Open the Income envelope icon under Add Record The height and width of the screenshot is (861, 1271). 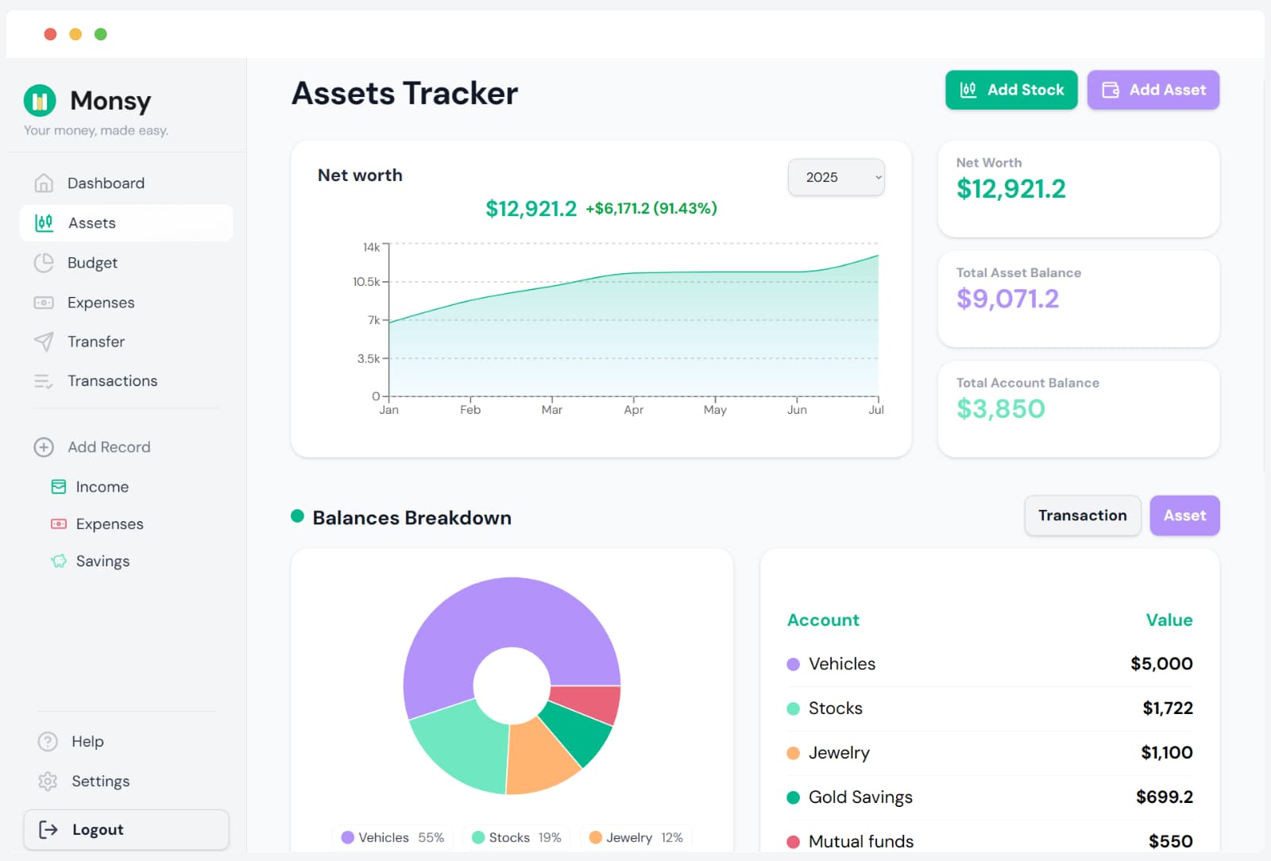point(58,486)
